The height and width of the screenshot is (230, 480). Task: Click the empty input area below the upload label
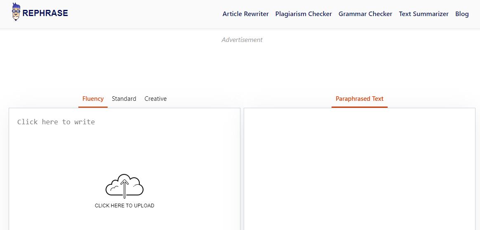point(124,220)
